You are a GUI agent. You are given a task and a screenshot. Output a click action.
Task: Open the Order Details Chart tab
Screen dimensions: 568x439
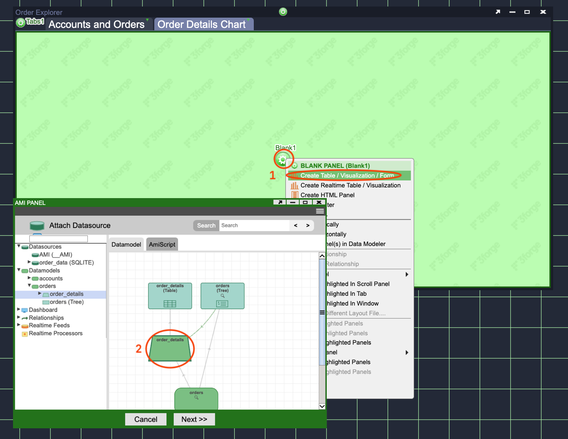(202, 25)
